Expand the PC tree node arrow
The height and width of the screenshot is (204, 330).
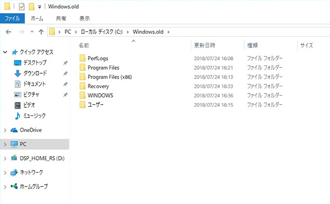(5, 145)
